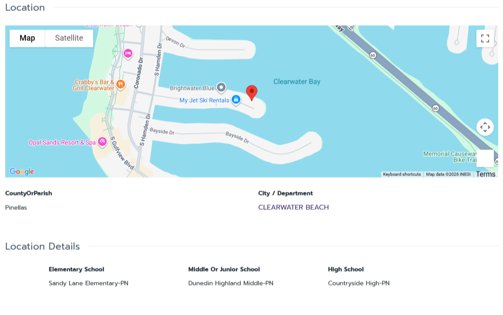Image resolution: width=503 pixels, height=315 pixels.
Task: Follow the CLEARWATER BEACH city link
Action: (x=293, y=207)
